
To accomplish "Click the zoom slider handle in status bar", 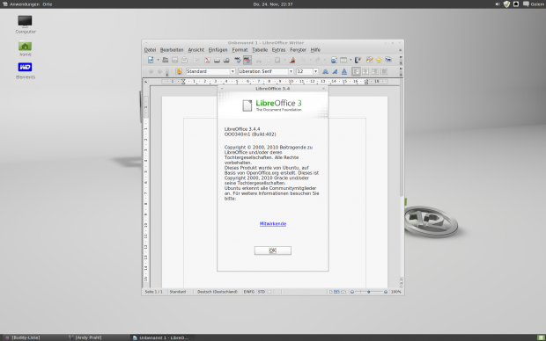I will (x=369, y=292).
